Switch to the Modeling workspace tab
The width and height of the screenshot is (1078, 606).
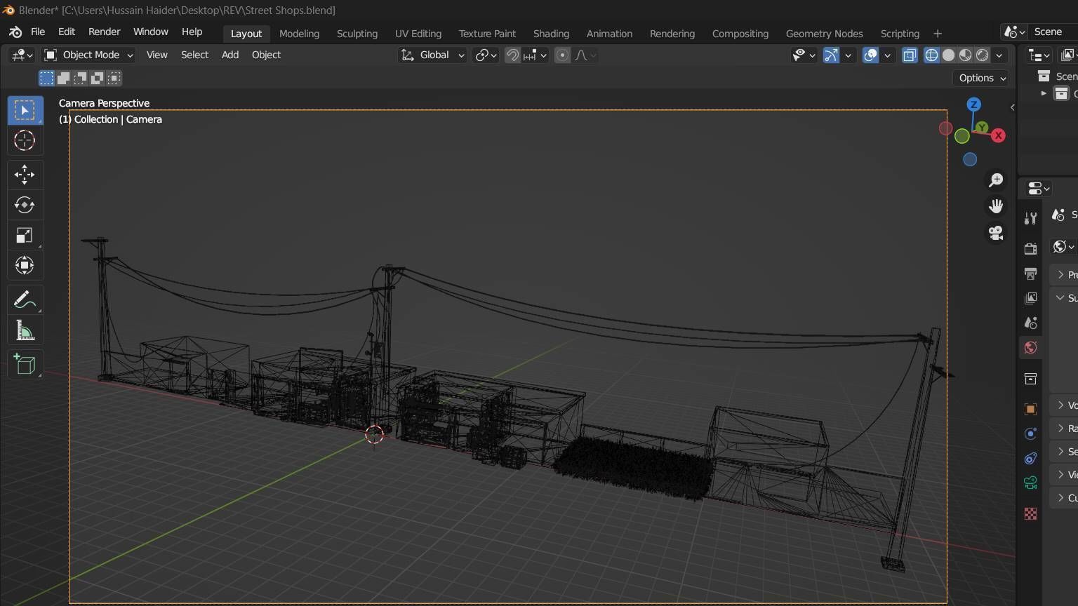(x=299, y=34)
